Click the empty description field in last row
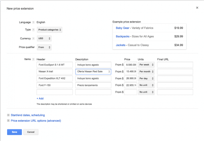The width and height of the screenshot is (204, 141). (x=93, y=92)
